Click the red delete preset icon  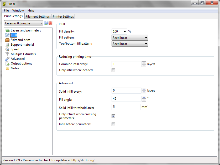(50, 23)
